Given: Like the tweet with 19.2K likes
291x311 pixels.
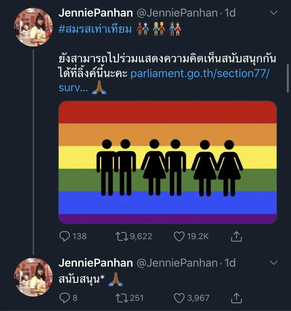Looking at the screenshot, I should coord(179,236).
